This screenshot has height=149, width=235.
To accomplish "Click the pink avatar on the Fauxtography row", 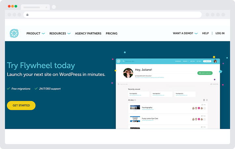I will tap(199, 108).
